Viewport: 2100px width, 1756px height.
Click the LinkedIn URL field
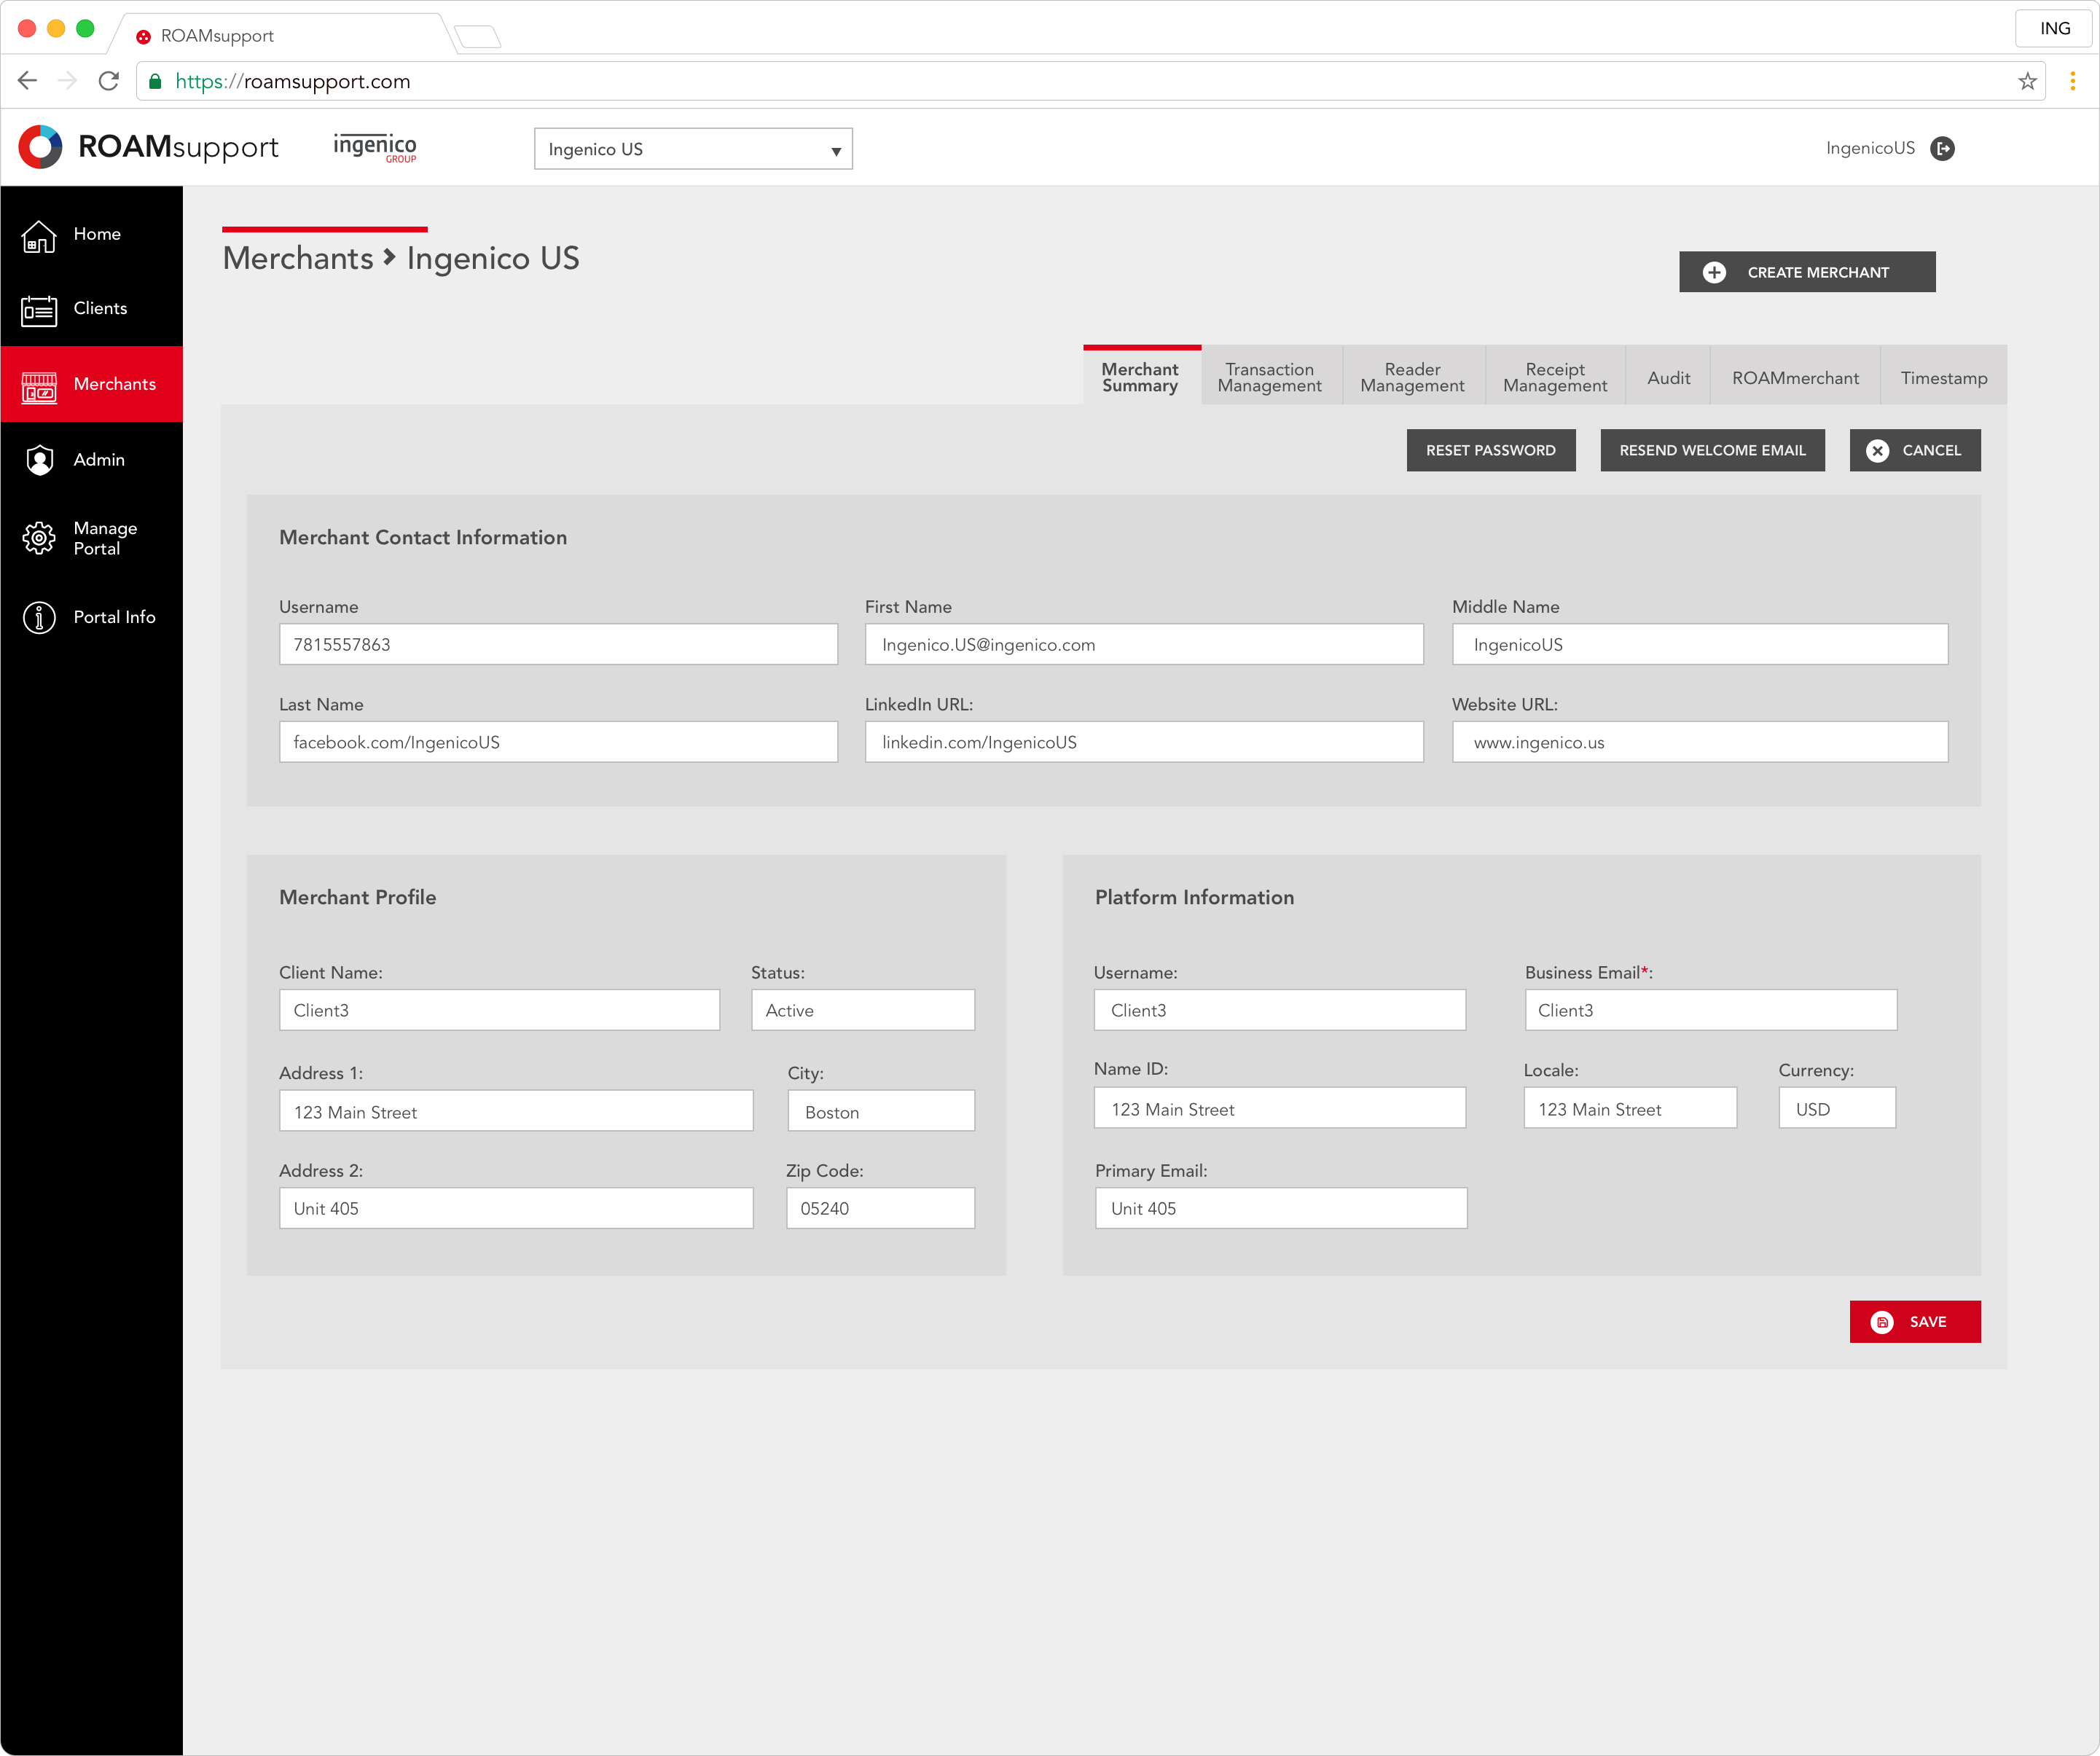point(1144,743)
